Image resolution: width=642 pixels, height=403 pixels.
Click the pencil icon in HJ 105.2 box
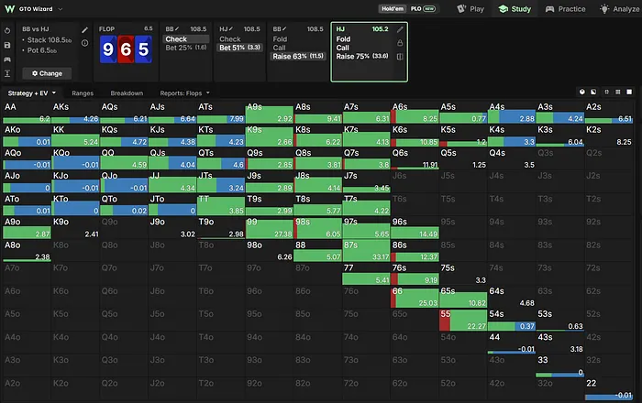pyautogui.click(x=400, y=29)
